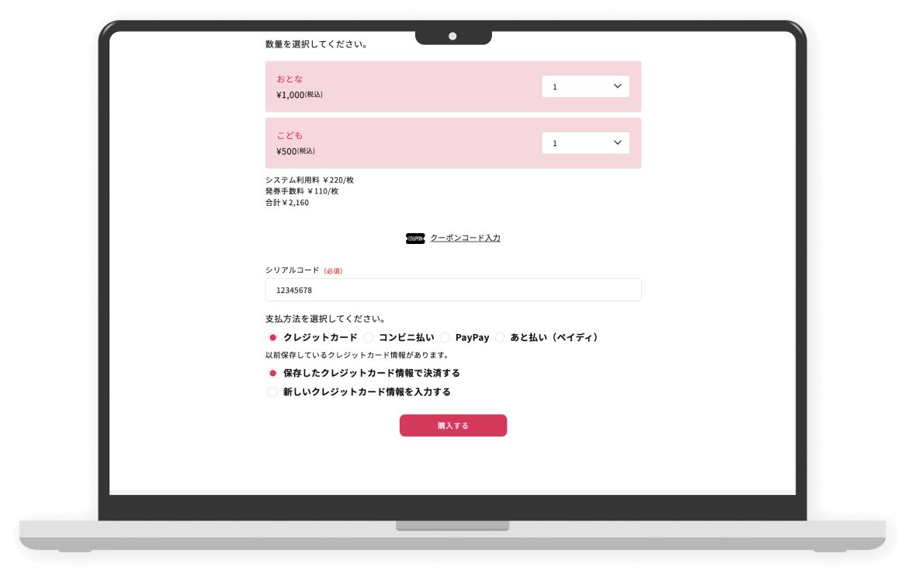This screenshot has height=578, width=912.
Task: Click the ¥500 child price text
Action: click(x=287, y=151)
